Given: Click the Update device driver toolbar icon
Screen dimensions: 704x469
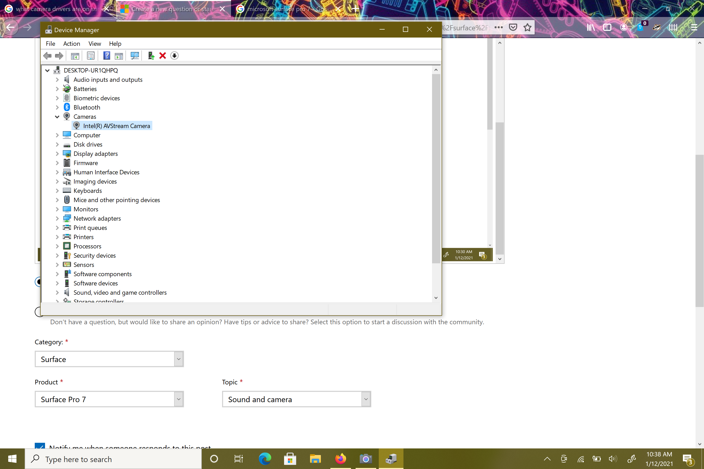Looking at the screenshot, I should [x=151, y=56].
